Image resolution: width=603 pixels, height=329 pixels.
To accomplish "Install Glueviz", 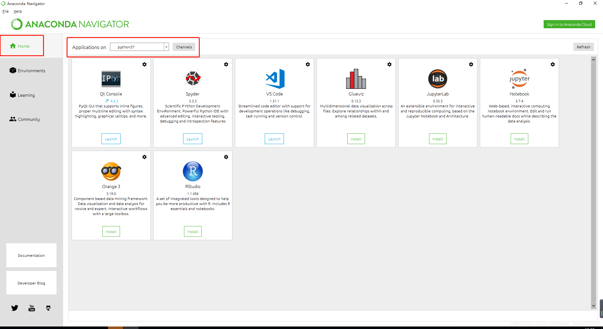I will [356, 139].
